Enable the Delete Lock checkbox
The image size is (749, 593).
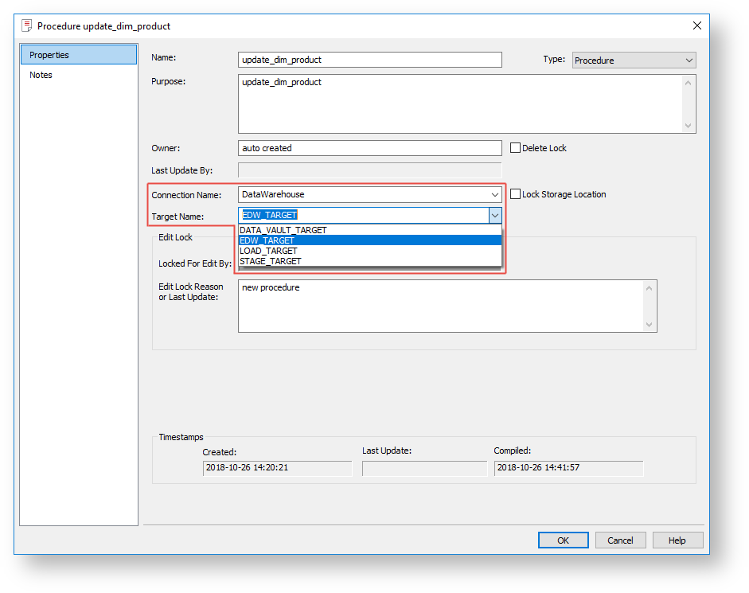pos(516,148)
